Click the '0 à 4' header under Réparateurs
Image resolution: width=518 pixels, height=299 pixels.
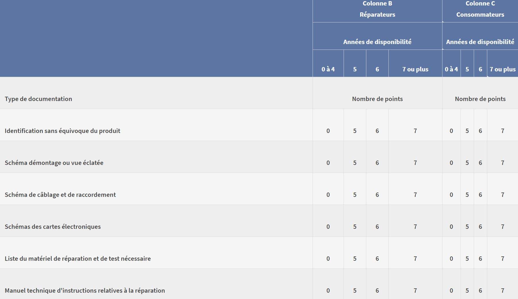click(x=328, y=69)
